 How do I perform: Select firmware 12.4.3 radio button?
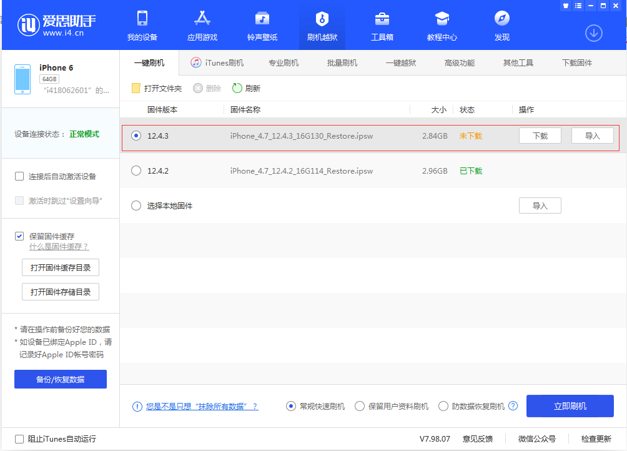tap(136, 136)
